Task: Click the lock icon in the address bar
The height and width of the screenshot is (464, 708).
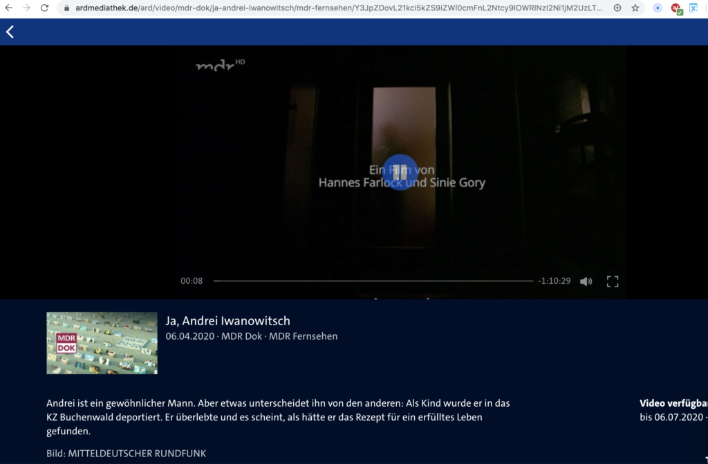Action: pyautogui.click(x=66, y=8)
